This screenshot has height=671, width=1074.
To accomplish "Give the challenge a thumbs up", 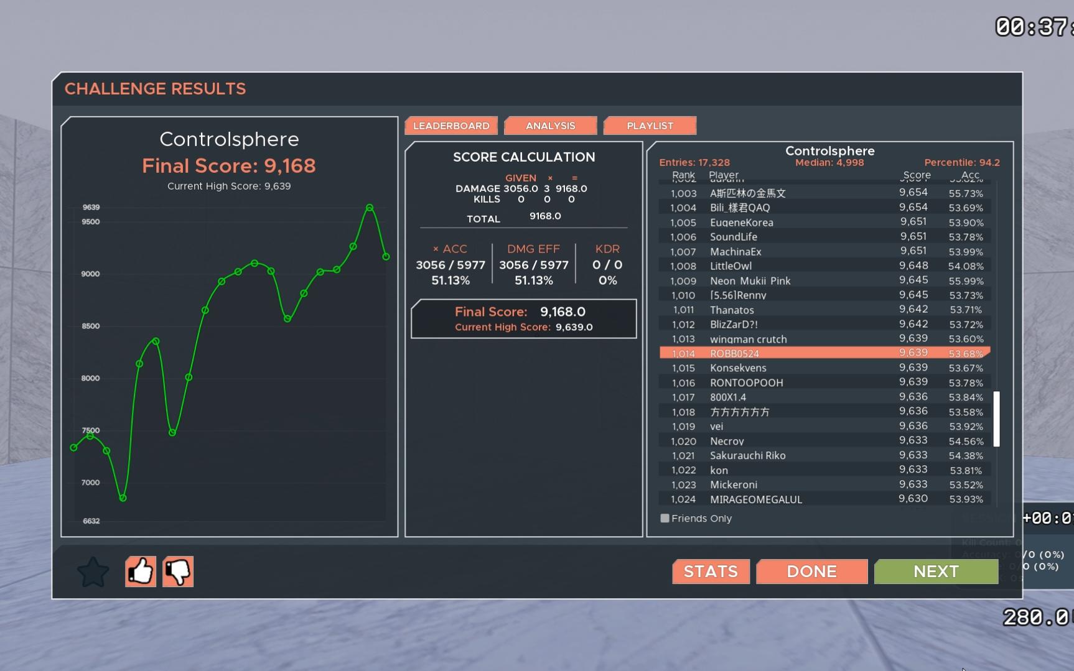I will coord(140,571).
